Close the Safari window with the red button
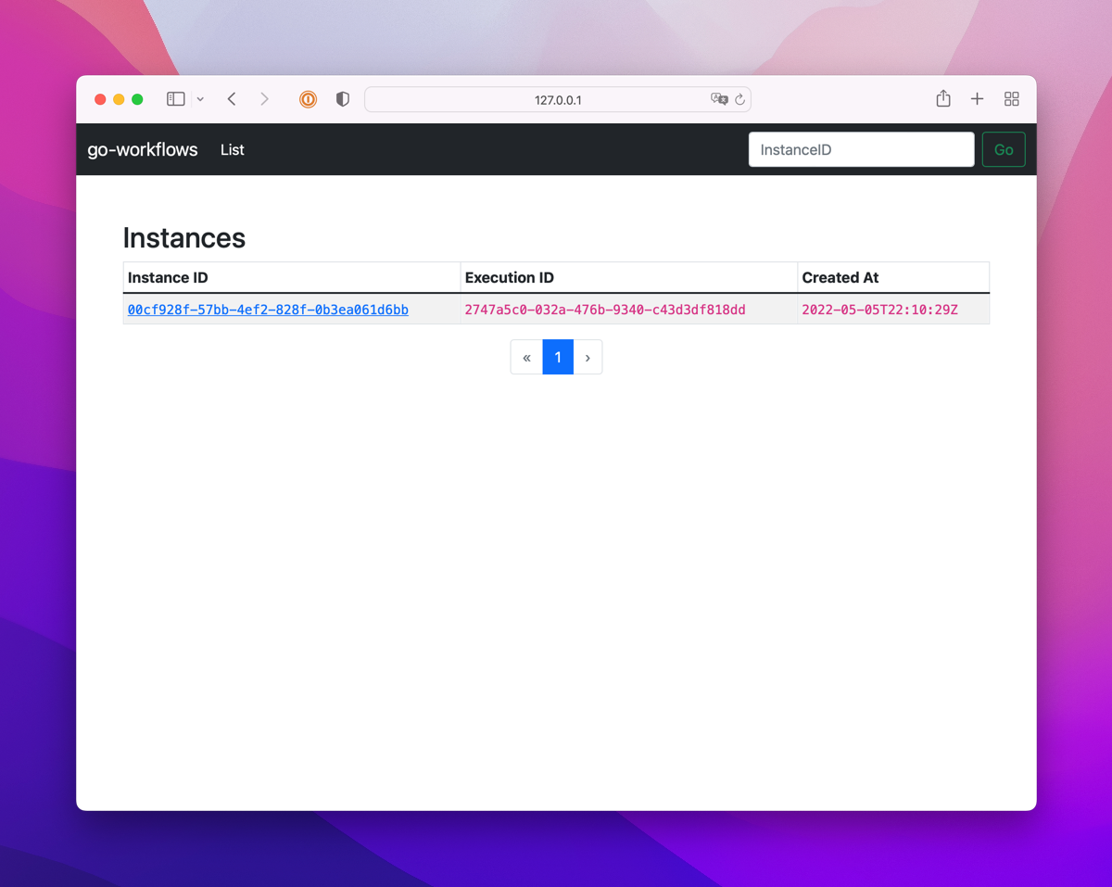Viewport: 1112px width, 887px height. point(100,99)
